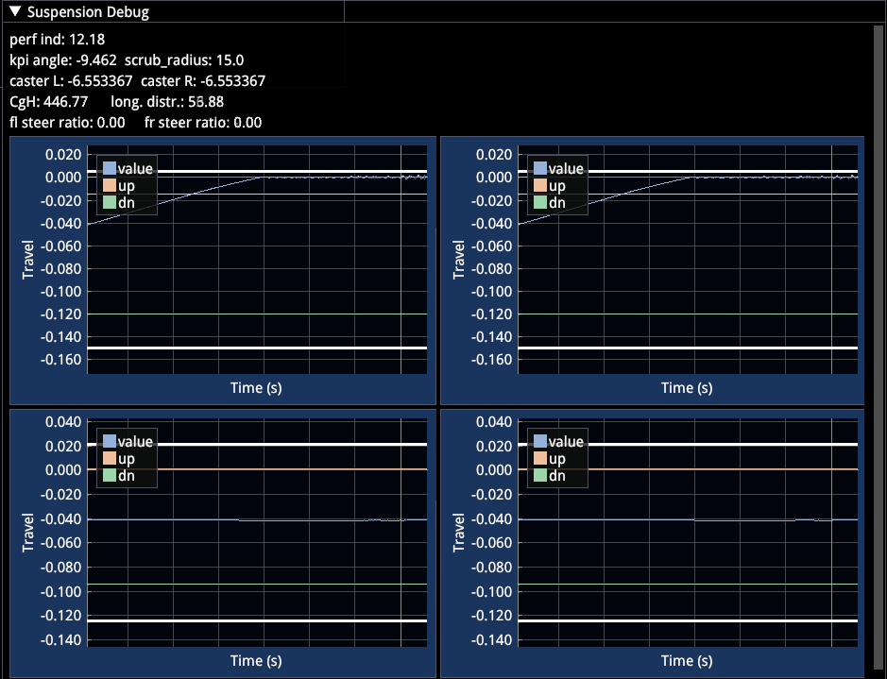The image size is (887, 679).
Task: Click the "scrub_radius: 15.0" readout
Action: coord(184,59)
